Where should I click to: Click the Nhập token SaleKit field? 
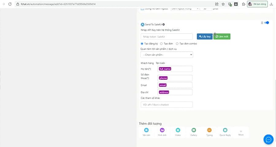pos(167,37)
